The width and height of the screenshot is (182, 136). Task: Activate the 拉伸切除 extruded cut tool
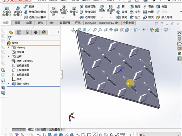(x=54, y=11)
